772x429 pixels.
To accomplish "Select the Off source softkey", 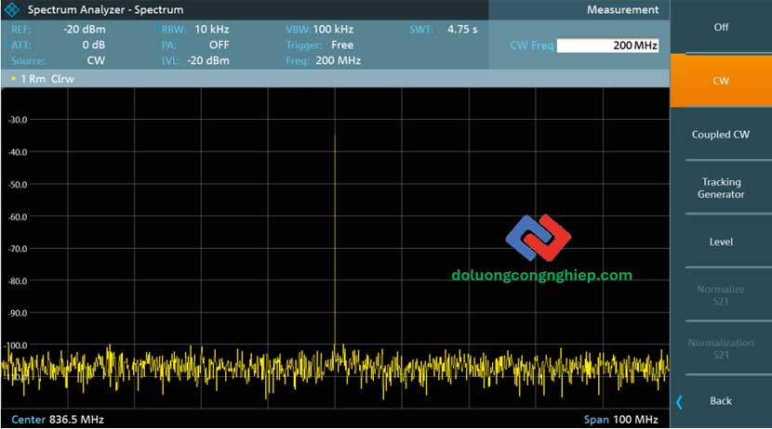I will tap(721, 27).
